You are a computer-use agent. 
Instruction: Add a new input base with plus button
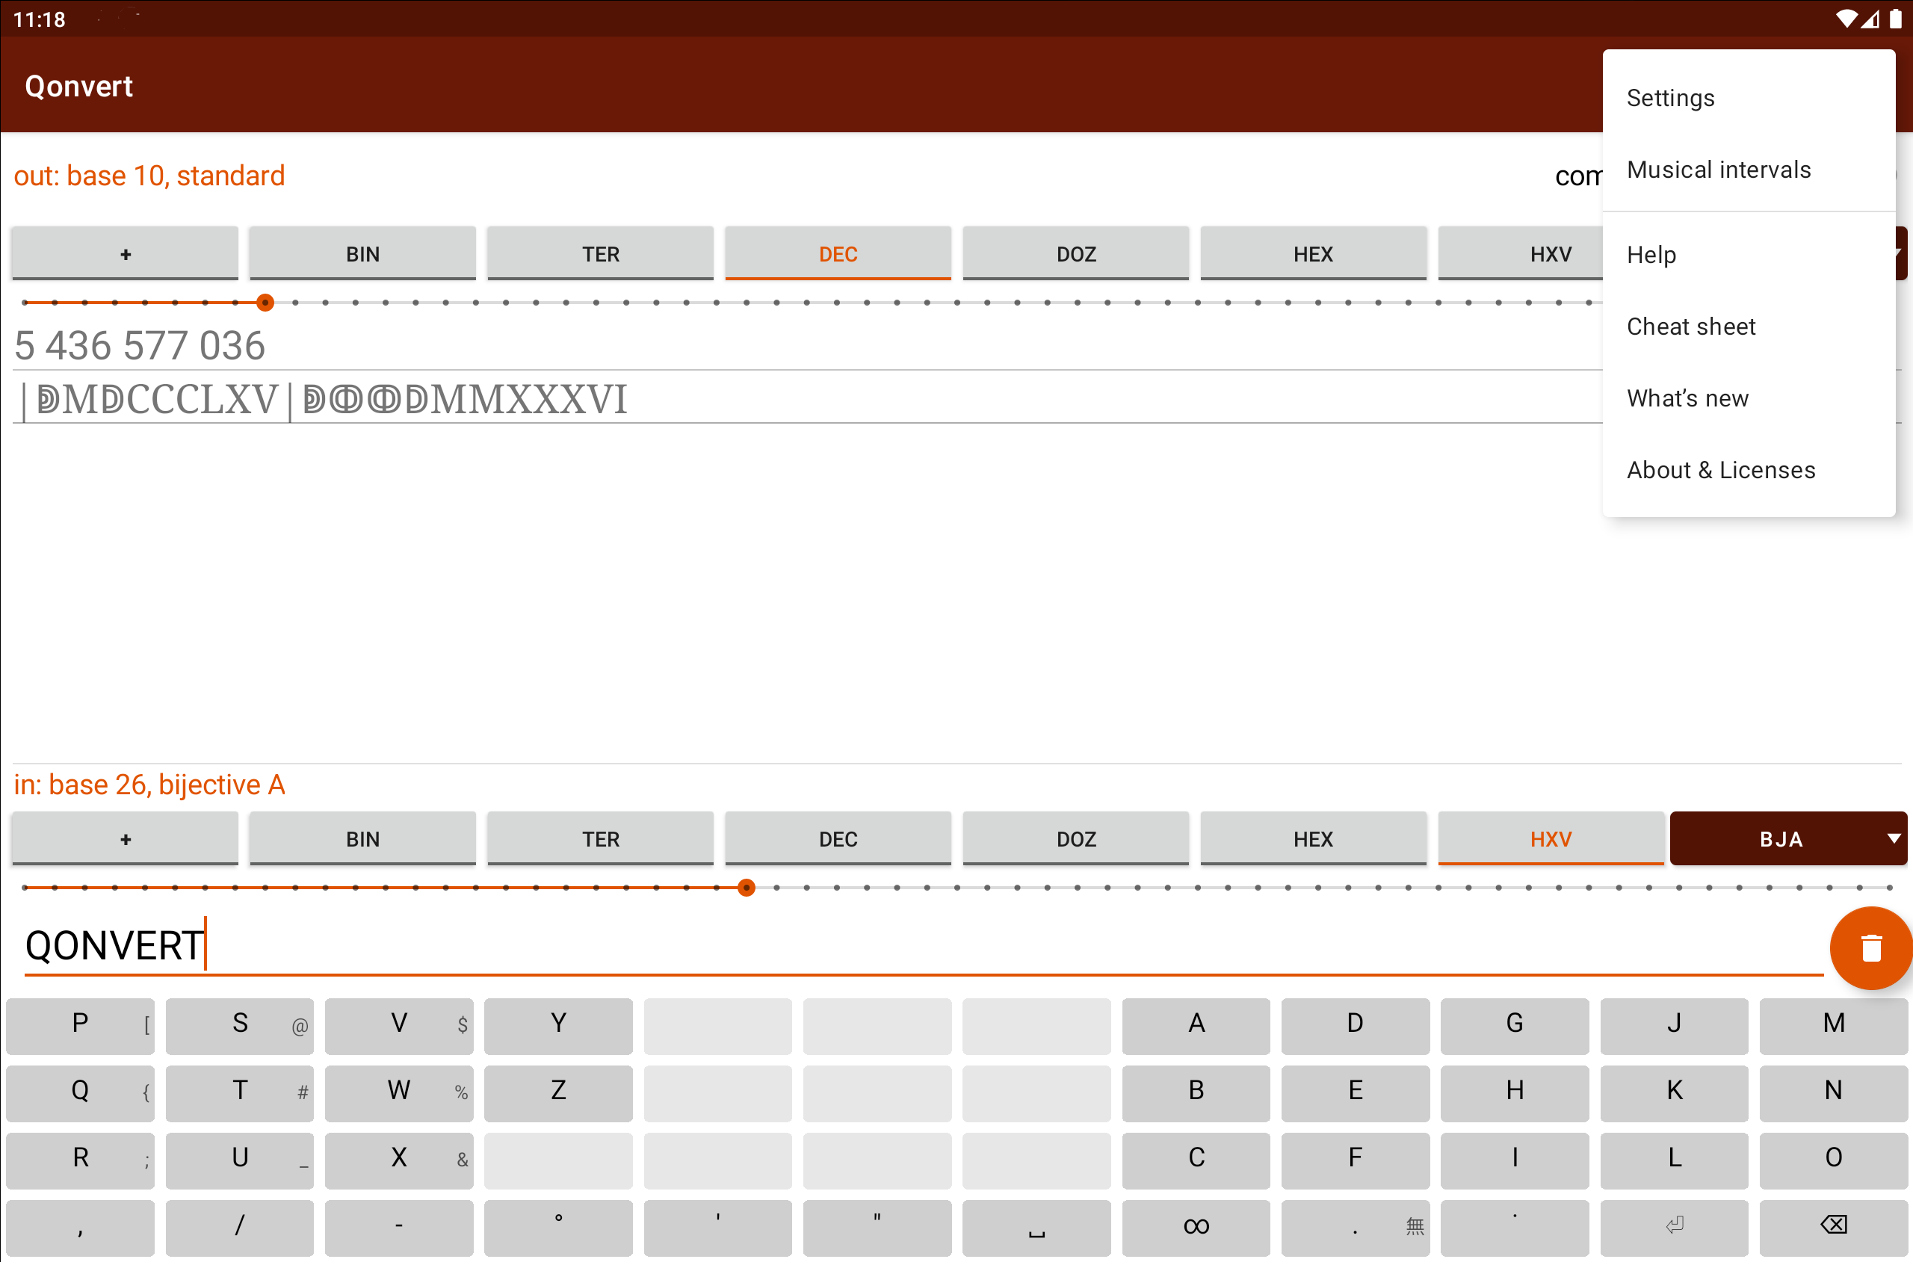pyautogui.click(x=125, y=839)
